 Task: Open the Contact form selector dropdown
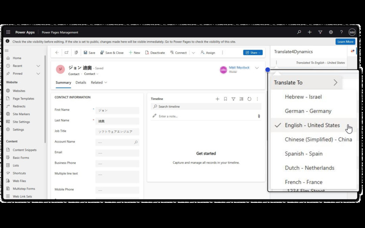(x=91, y=74)
